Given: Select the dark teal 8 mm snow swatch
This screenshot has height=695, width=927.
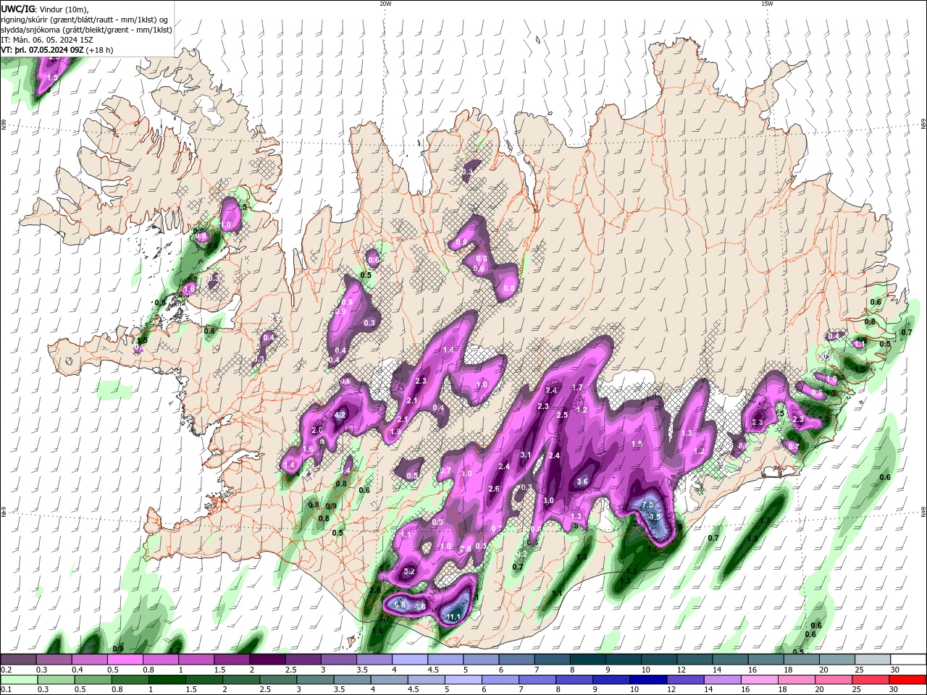Looking at the screenshot, I should pos(587,660).
